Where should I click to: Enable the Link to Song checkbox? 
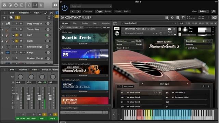[186, 48]
